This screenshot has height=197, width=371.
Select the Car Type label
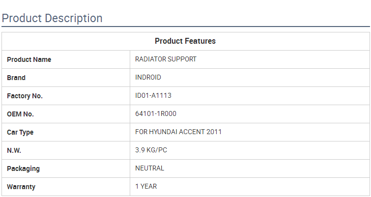[x=20, y=132]
